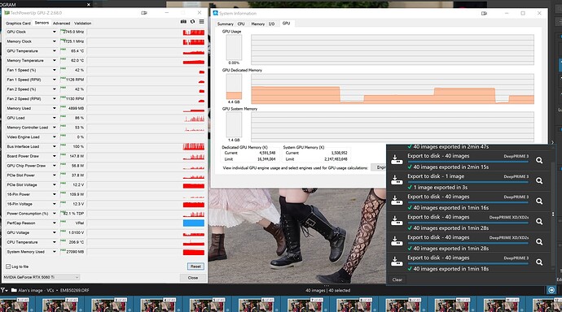562x312 pixels.
Task: Click the GPU-Z screenshot camera icon beside refresh
Action: pyautogui.click(x=183, y=22)
